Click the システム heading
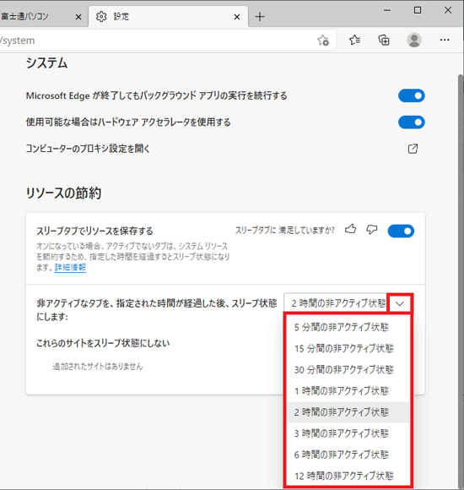 [46, 63]
